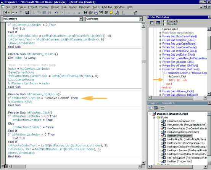Click the Redo toolbar icon

[61, 13]
